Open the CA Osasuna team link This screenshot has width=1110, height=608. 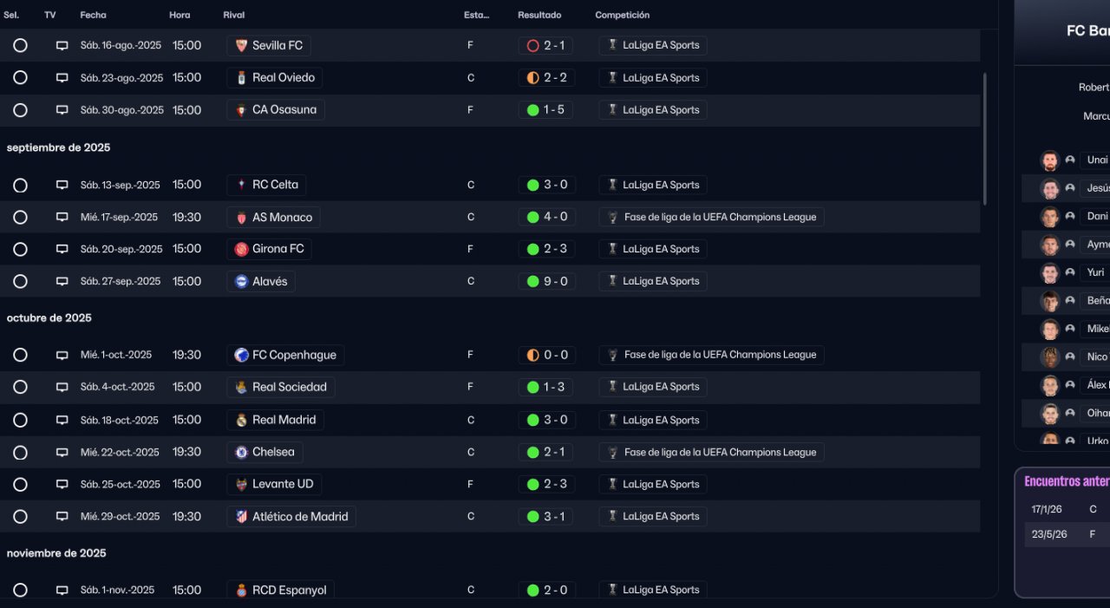pos(284,110)
